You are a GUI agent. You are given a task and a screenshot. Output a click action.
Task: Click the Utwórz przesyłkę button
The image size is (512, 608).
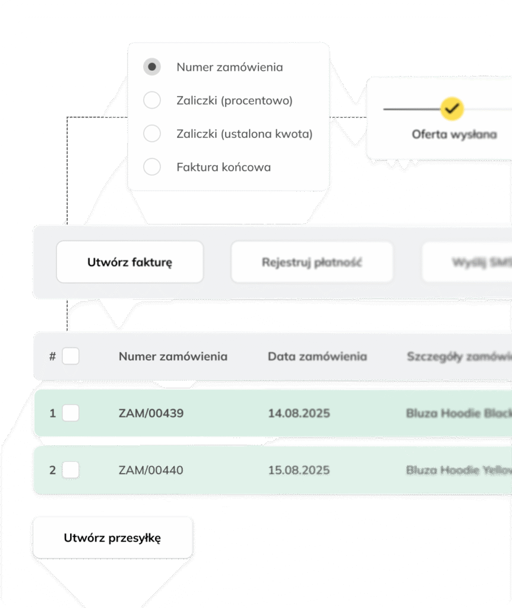(x=112, y=538)
